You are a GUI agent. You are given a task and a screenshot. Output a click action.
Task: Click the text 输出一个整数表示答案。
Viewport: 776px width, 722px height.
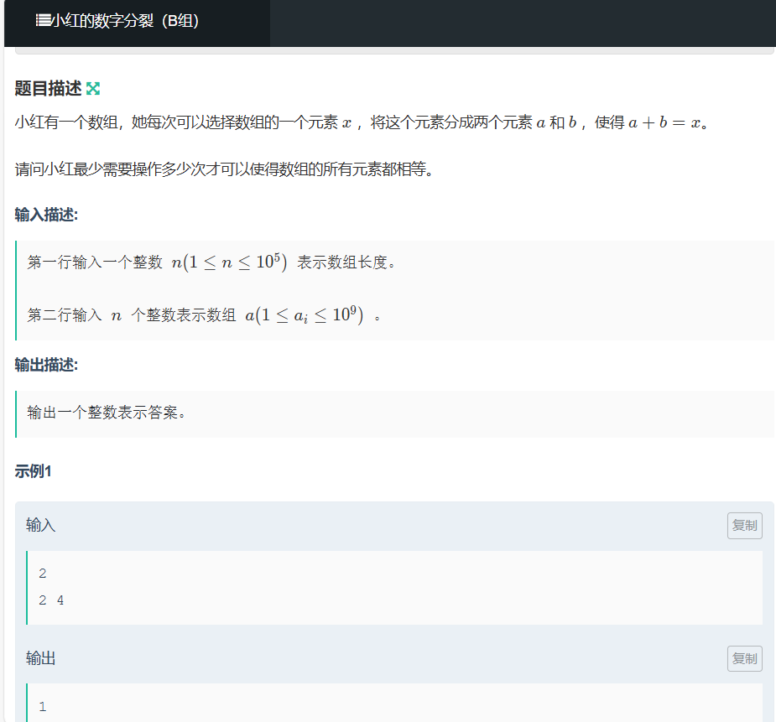107,412
